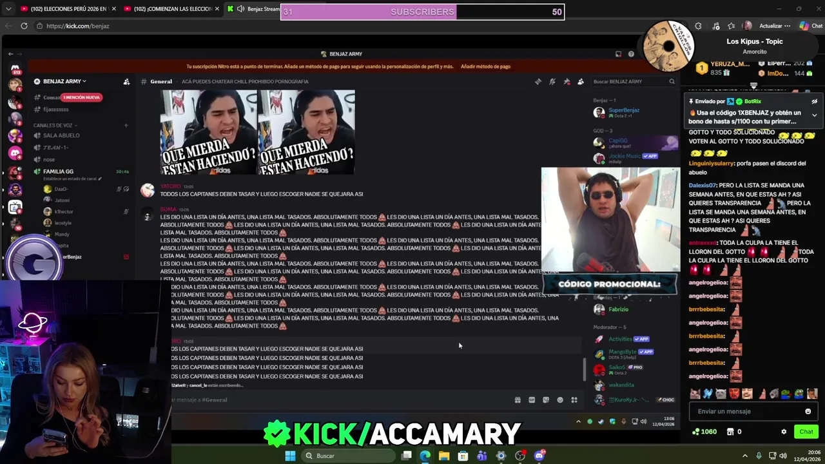Image resolution: width=825 pixels, height=464 pixels.
Task: Open Kick chat settings gear
Action: [784, 432]
